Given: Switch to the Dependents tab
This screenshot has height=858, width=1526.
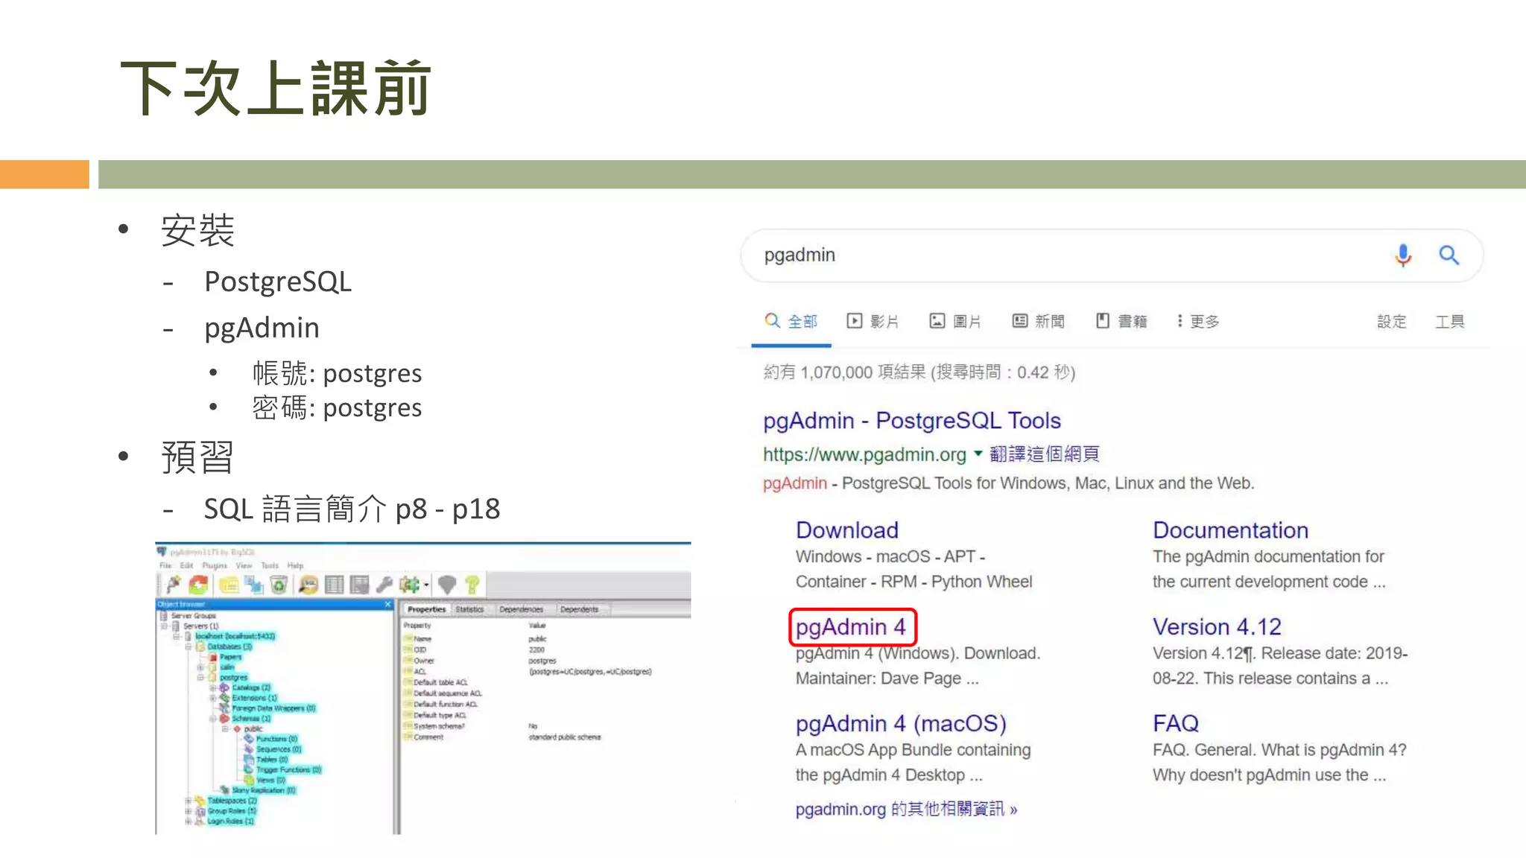Looking at the screenshot, I should [x=580, y=609].
